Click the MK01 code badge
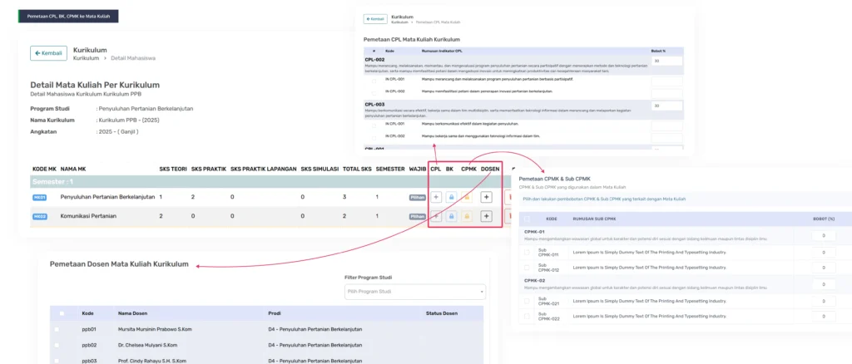The width and height of the screenshot is (852, 364). pos(40,197)
